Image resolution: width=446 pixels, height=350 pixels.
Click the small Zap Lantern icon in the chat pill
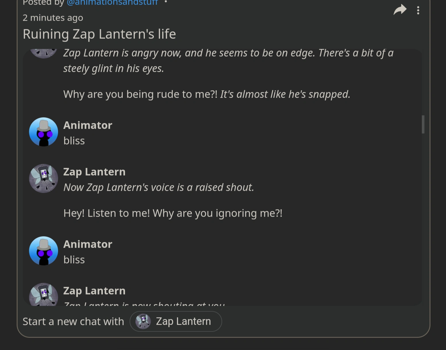pyautogui.click(x=142, y=321)
